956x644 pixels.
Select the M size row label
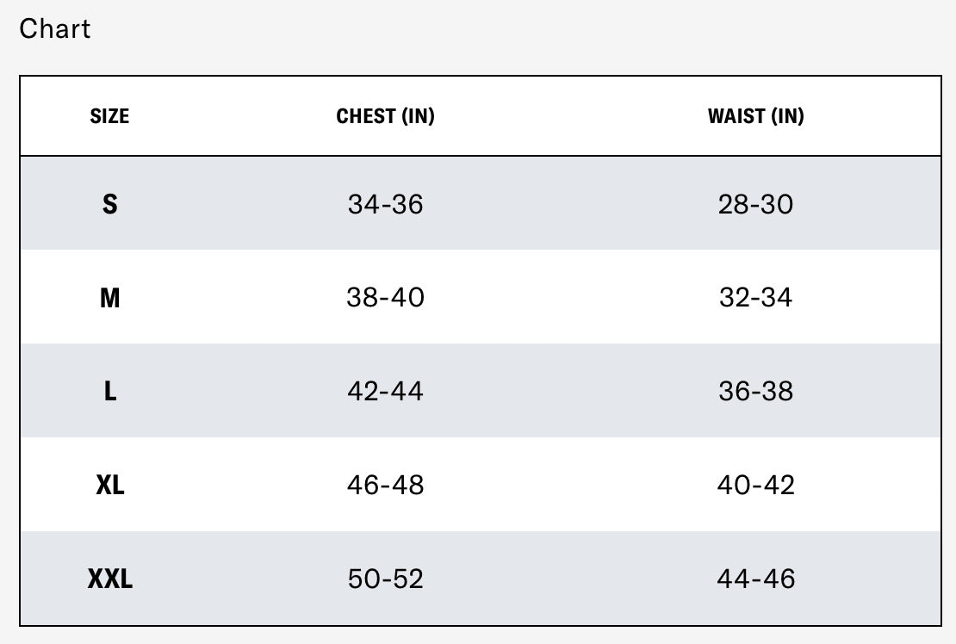pyautogui.click(x=109, y=298)
